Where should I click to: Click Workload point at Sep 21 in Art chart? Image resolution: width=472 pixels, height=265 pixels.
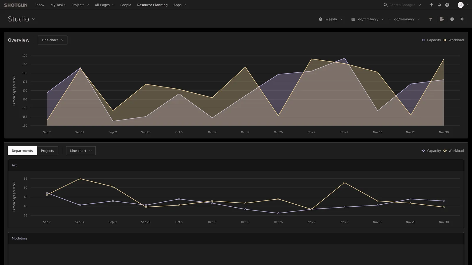click(113, 187)
